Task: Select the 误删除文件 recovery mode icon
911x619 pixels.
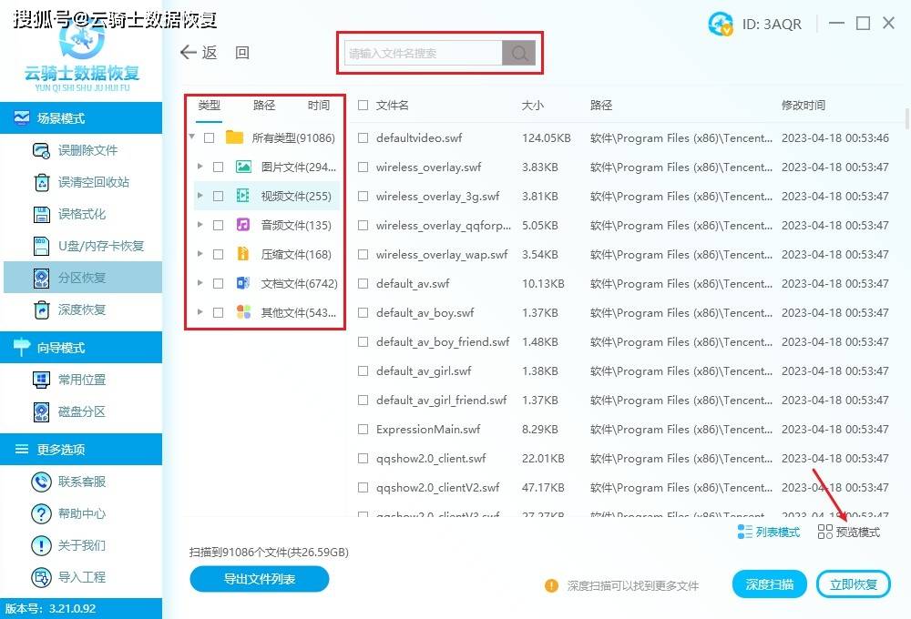Action: click(43, 150)
